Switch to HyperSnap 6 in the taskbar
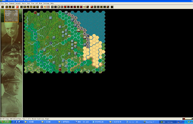Viewport: 193px width, 124px height. pyautogui.click(x=151, y=122)
